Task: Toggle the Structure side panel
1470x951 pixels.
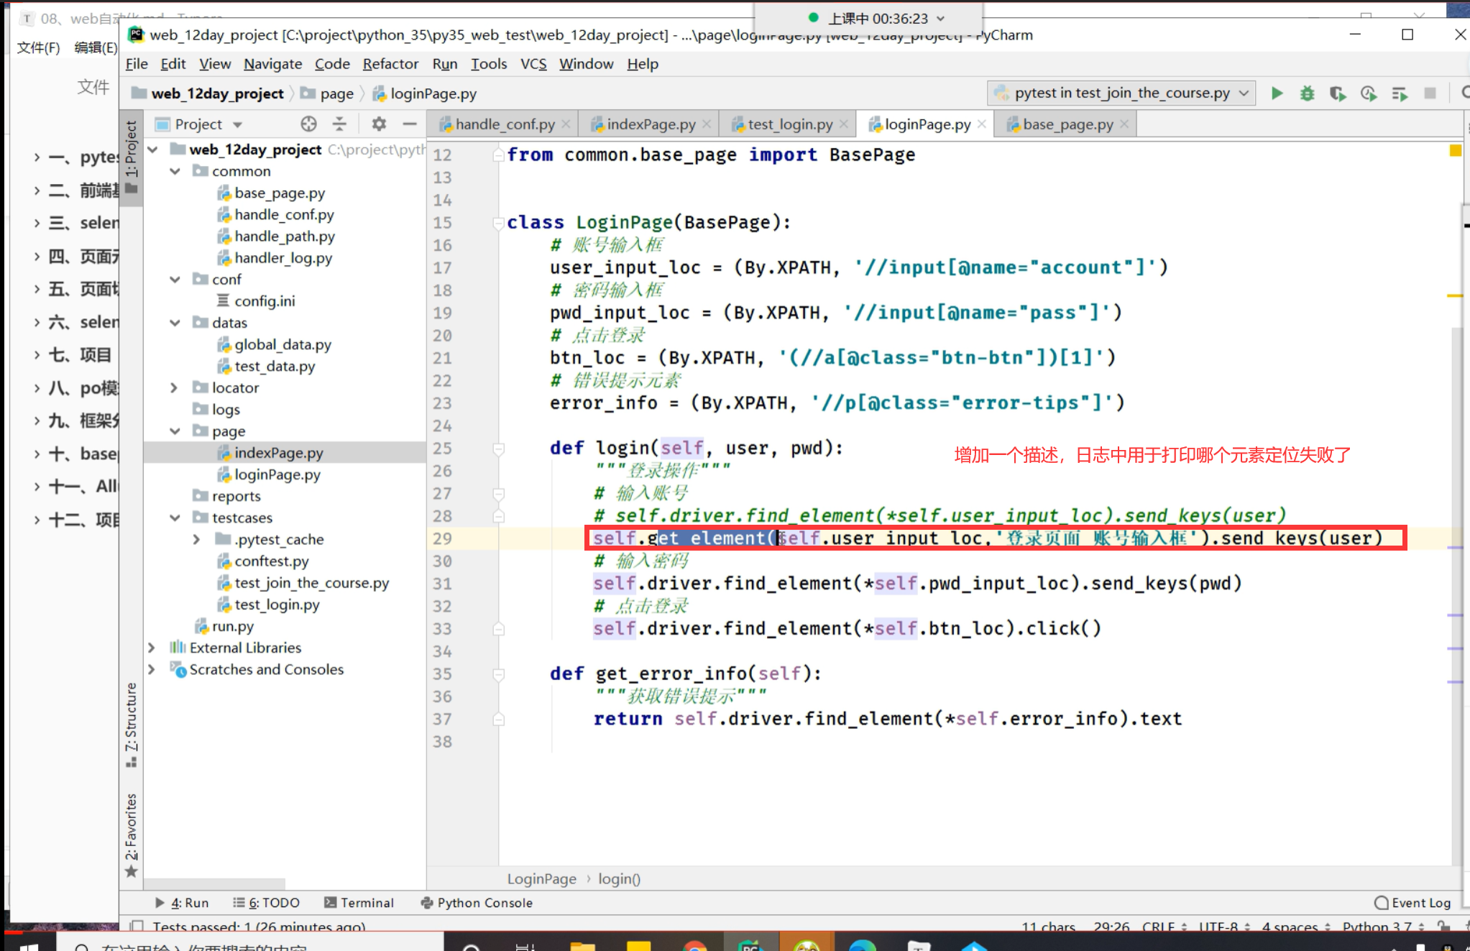Action: (131, 722)
